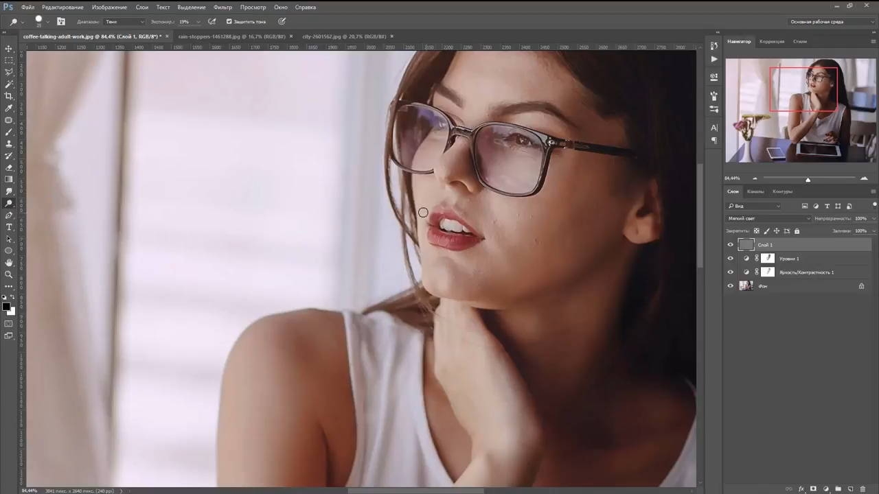Select the Crop tool
879x494 pixels.
coord(9,96)
